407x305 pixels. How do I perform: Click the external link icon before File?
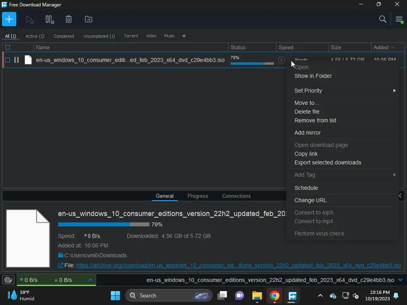[60, 265]
